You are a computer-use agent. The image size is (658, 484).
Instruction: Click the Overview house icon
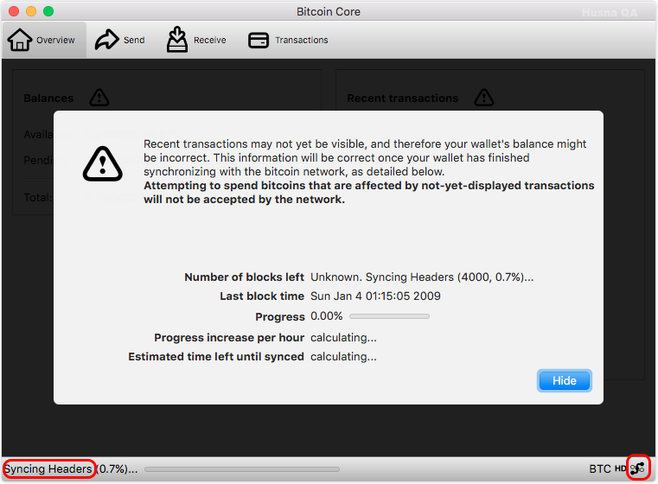point(19,40)
